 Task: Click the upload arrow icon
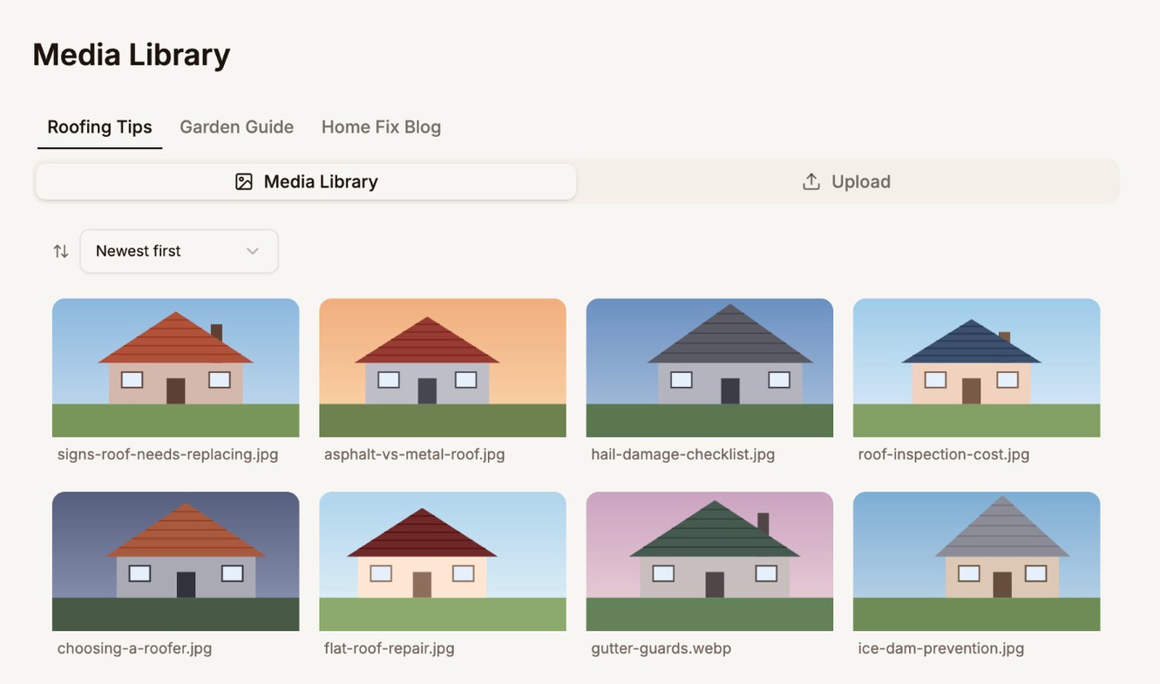pyautogui.click(x=811, y=181)
